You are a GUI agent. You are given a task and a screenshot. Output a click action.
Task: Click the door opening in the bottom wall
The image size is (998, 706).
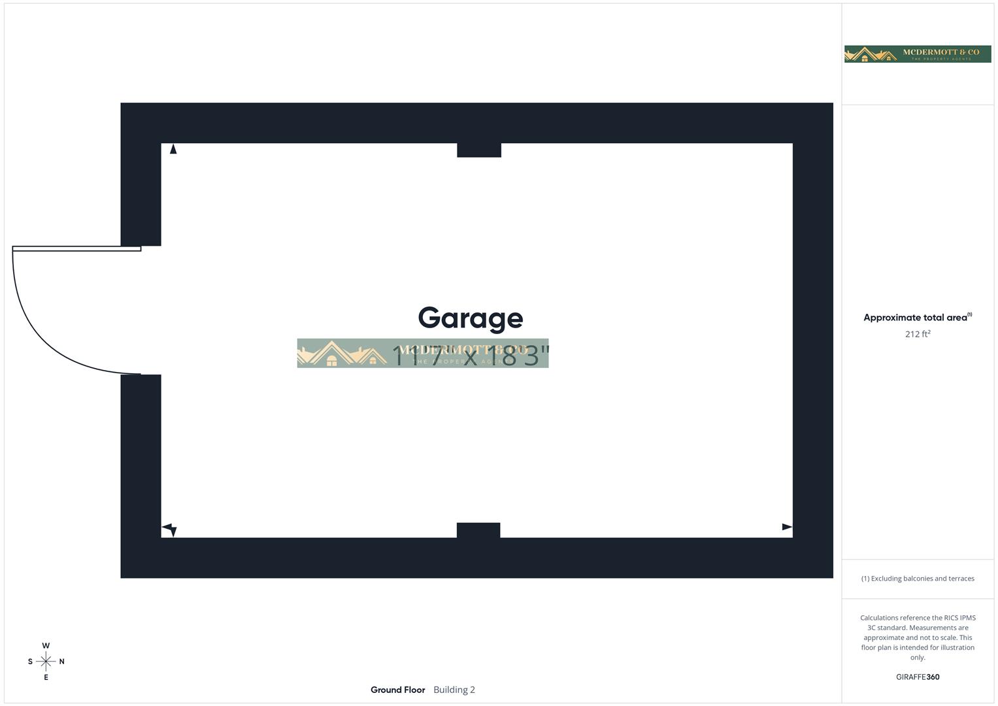pyautogui.click(x=478, y=531)
